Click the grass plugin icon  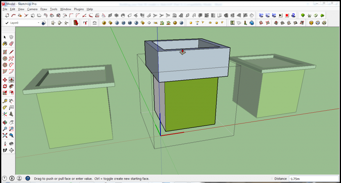tap(309, 15)
